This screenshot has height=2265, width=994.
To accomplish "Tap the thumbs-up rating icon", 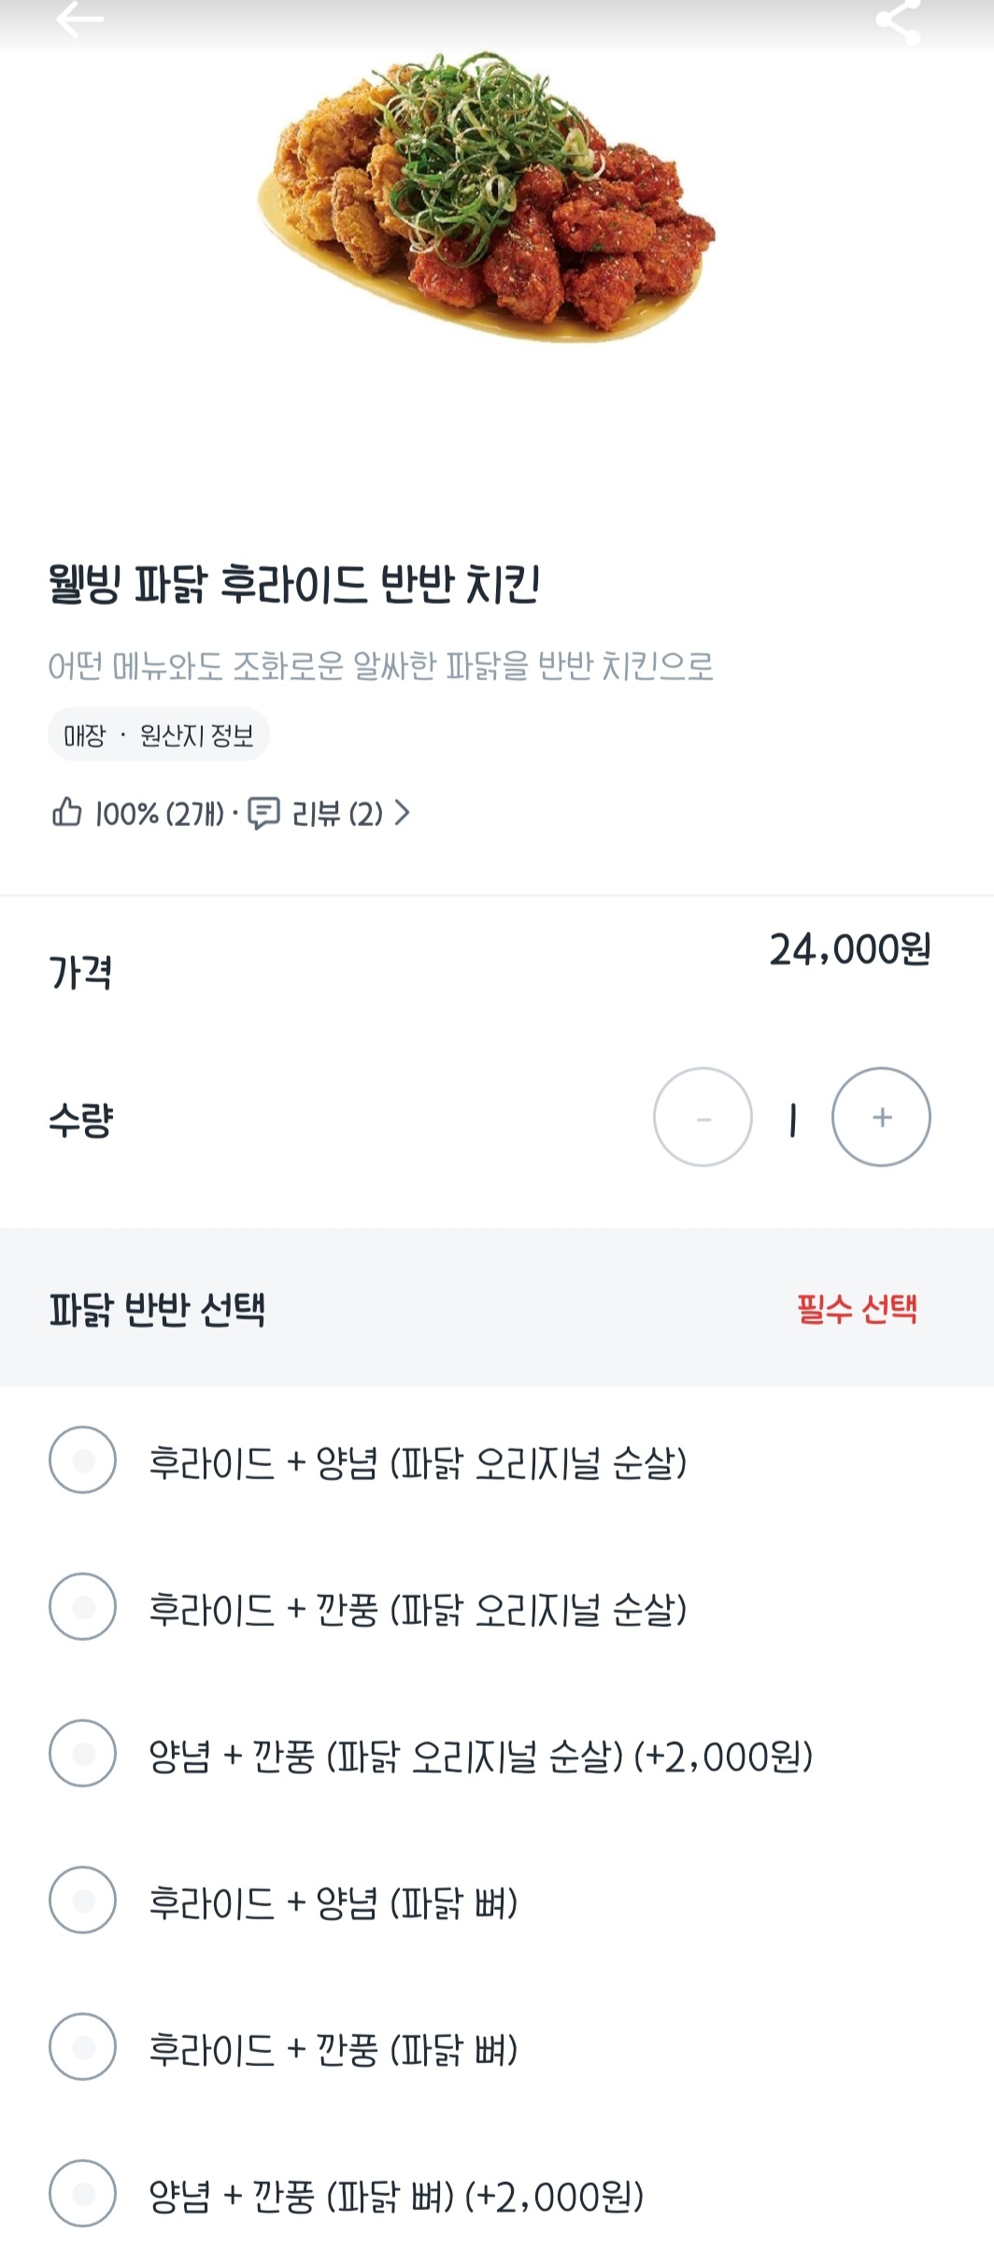I will [x=66, y=813].
